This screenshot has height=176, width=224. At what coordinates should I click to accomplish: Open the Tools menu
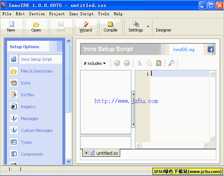(x=103, y=14)
